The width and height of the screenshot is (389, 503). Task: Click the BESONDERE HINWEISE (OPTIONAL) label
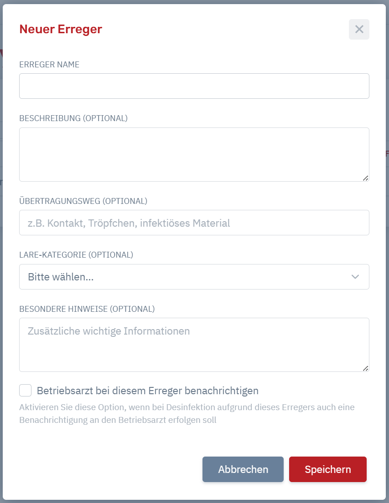point(87,309)
